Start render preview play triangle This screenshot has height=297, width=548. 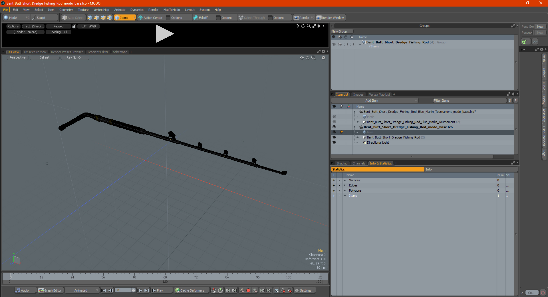pyautogui.click(x=165, y=34)
